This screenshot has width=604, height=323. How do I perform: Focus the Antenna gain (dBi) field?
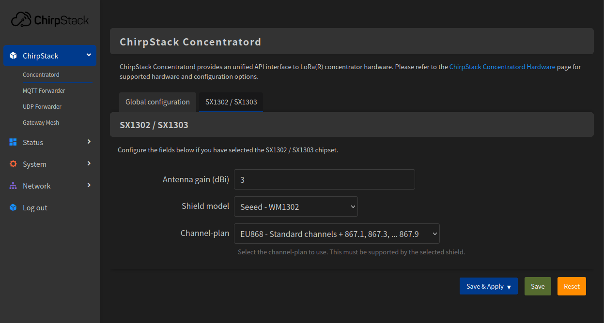click(x=324, y=179)
